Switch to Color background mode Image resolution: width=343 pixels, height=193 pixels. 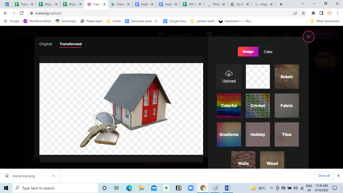coord(268,52)
